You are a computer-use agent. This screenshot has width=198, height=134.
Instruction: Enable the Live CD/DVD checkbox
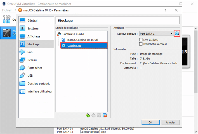point(141,40)
